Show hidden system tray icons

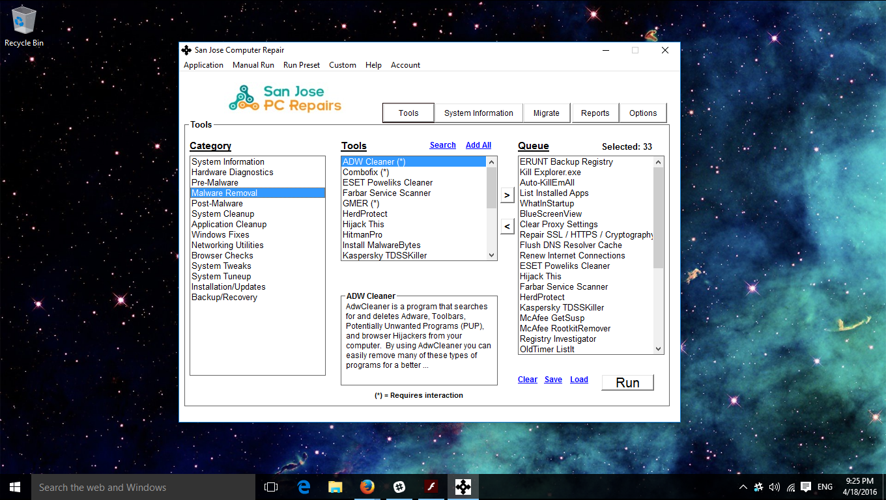coord(743,487)
